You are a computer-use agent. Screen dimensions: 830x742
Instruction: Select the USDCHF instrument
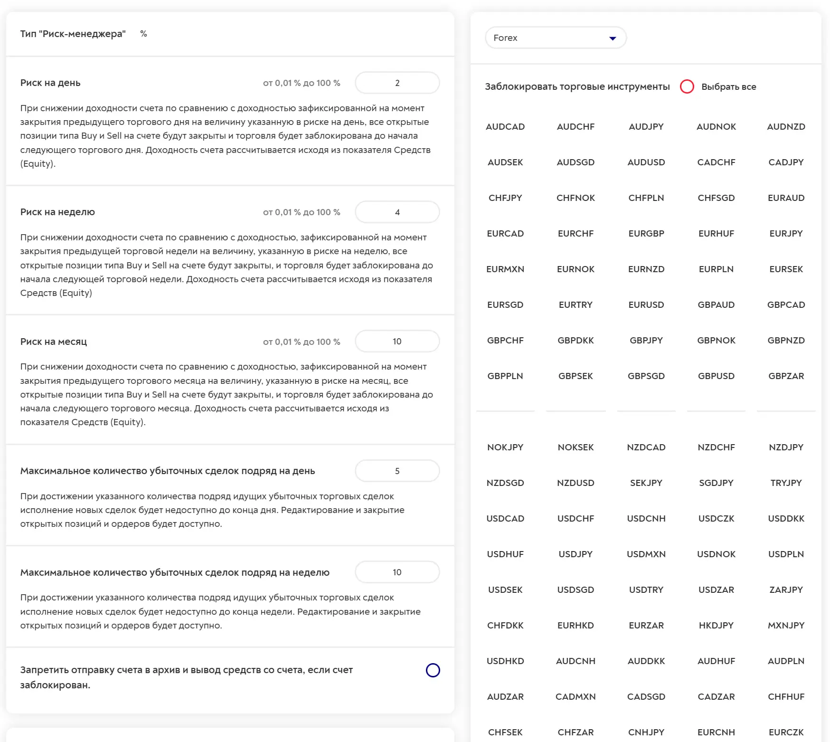click(x=575, y=518)
